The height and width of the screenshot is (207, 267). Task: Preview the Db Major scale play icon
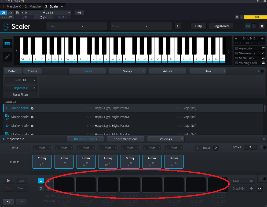point(32,117)
